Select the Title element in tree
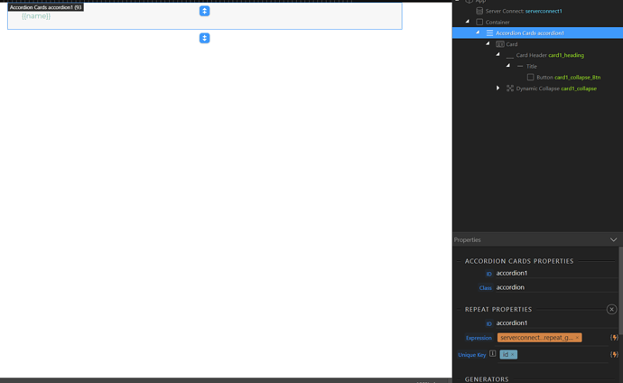This screenshot has width=623, height=383. click(x=532, y=66)
